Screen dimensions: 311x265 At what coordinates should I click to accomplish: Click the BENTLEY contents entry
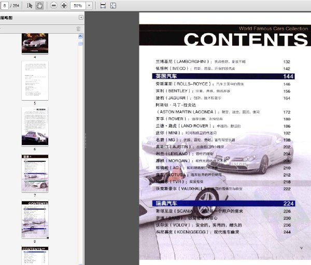tap(193, 91)
